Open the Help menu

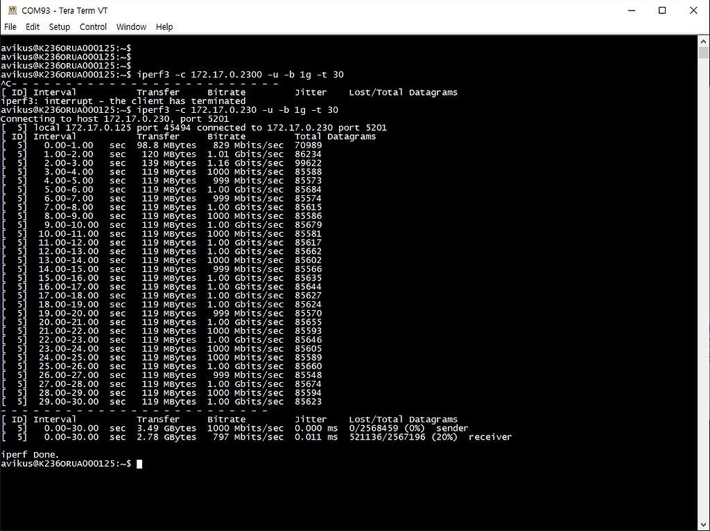pos(164,26)
